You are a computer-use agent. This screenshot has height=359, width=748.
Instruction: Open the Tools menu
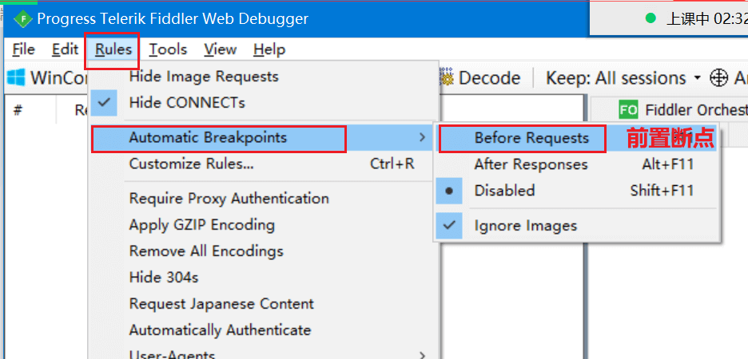point(168,49)
